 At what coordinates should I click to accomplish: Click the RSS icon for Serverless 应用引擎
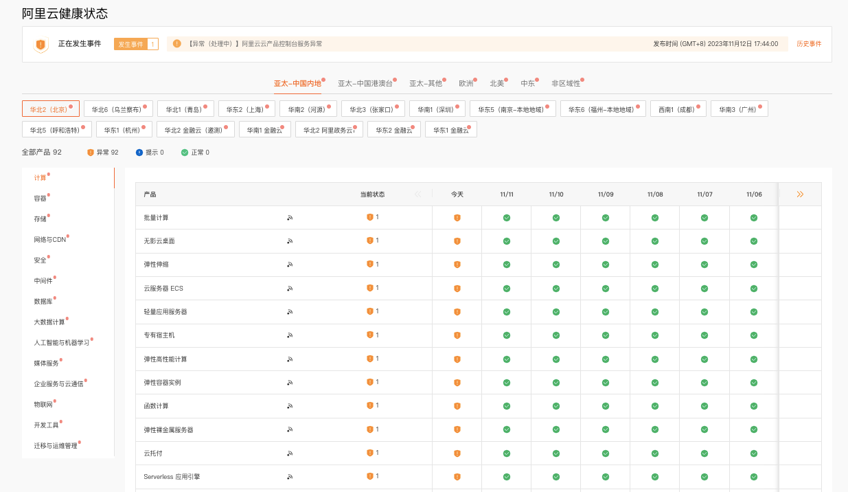[290, 477]
